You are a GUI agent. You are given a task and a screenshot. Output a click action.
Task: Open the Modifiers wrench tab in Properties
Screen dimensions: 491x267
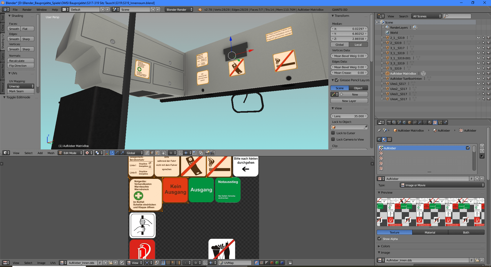point(420,122)
